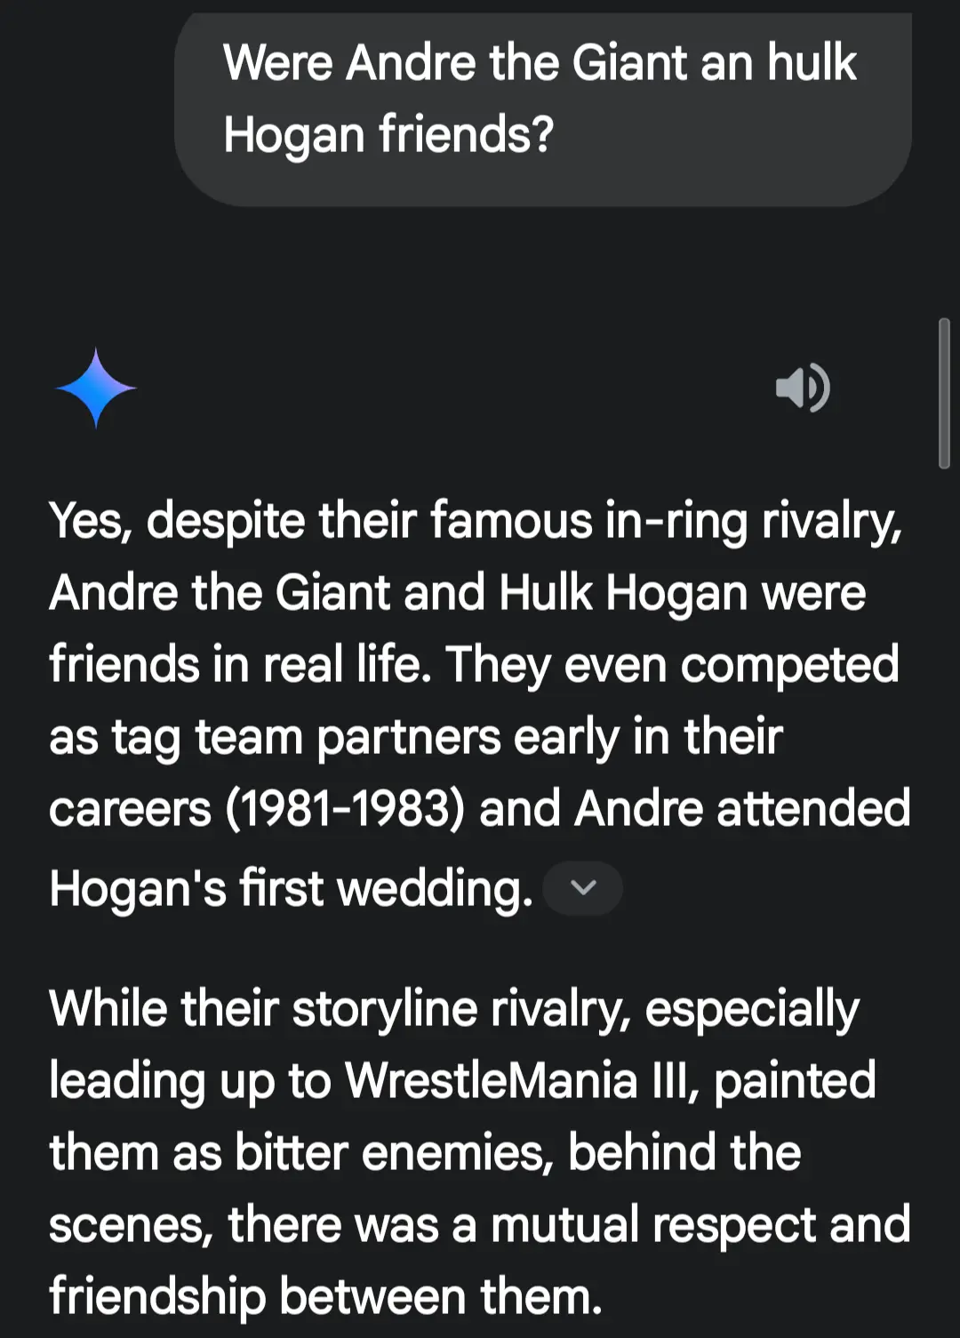Click the text "Hogan friends?" in the prompt

point(388,134)
